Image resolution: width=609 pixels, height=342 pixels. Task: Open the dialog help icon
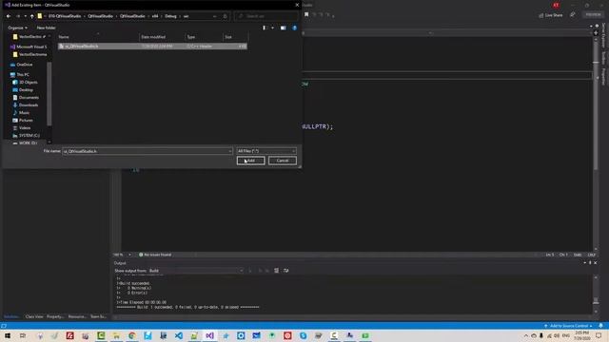(x=294, y=28)
